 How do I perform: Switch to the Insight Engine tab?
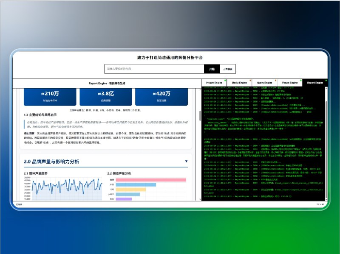pyautogui.click(x=214, y=83)
